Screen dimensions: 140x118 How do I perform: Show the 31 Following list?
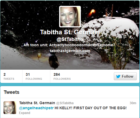click(x=34, y=76)
